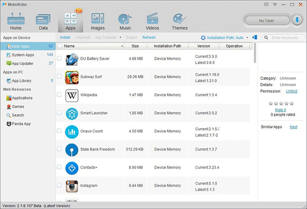Click the Installation Path column header
Screen dimensions: 307x209
click(168, 46)
